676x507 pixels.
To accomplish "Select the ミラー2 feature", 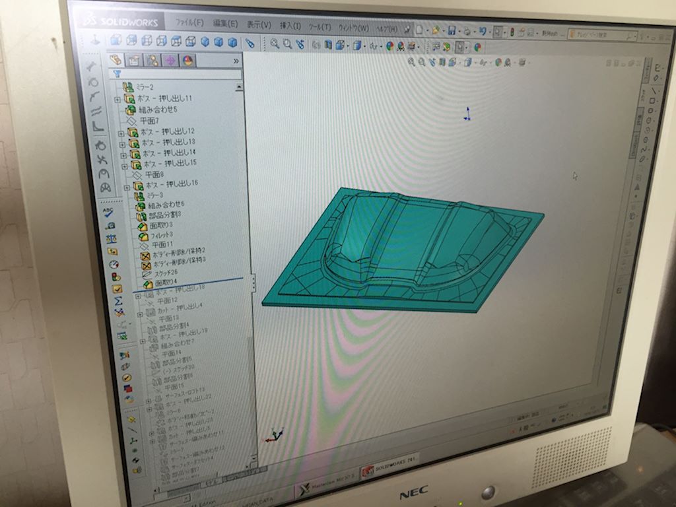I will (137, 87).
